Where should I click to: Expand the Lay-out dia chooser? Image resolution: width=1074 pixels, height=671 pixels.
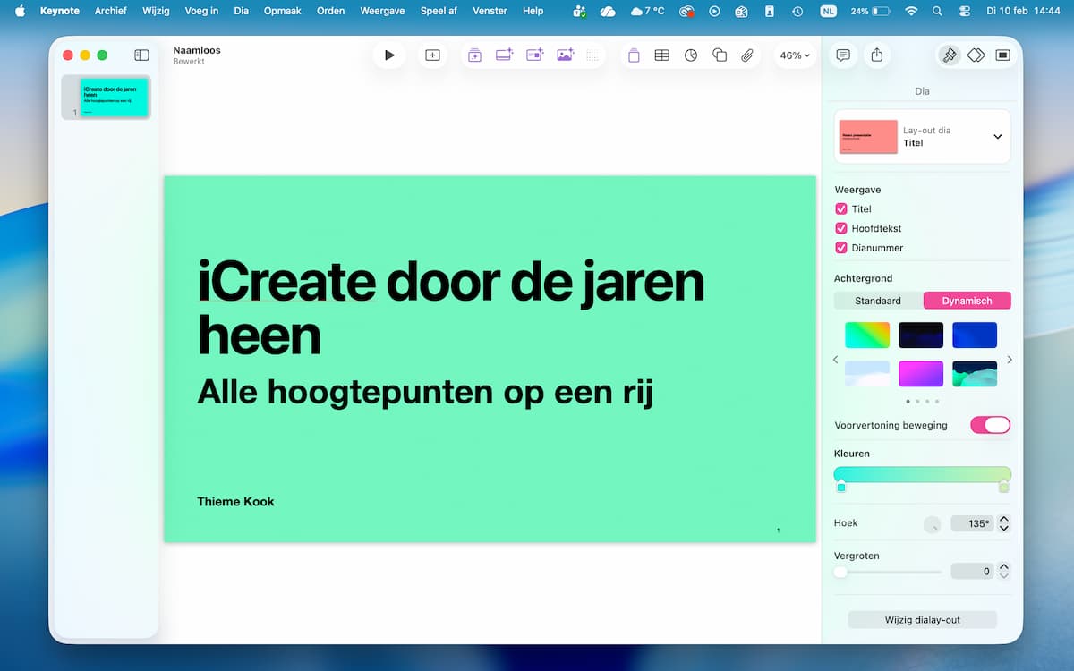(x=997, y=137)
